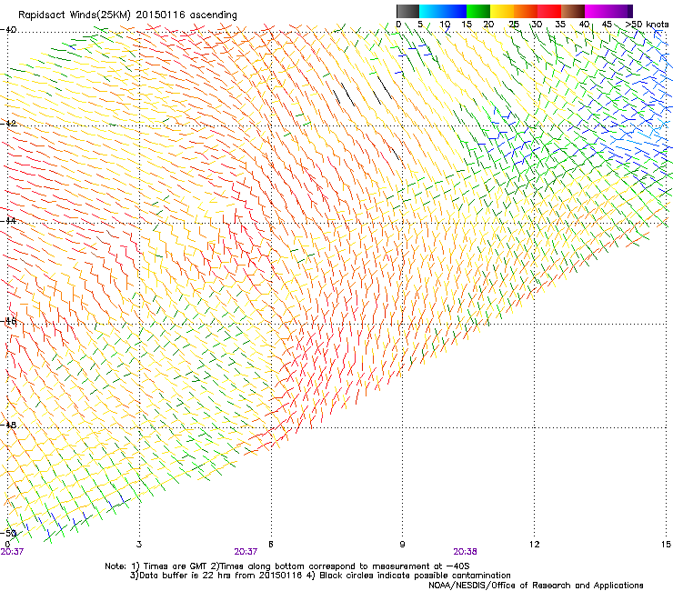
Task: Select the red 30-35 knots legend swatch
Action: (549, 11)
